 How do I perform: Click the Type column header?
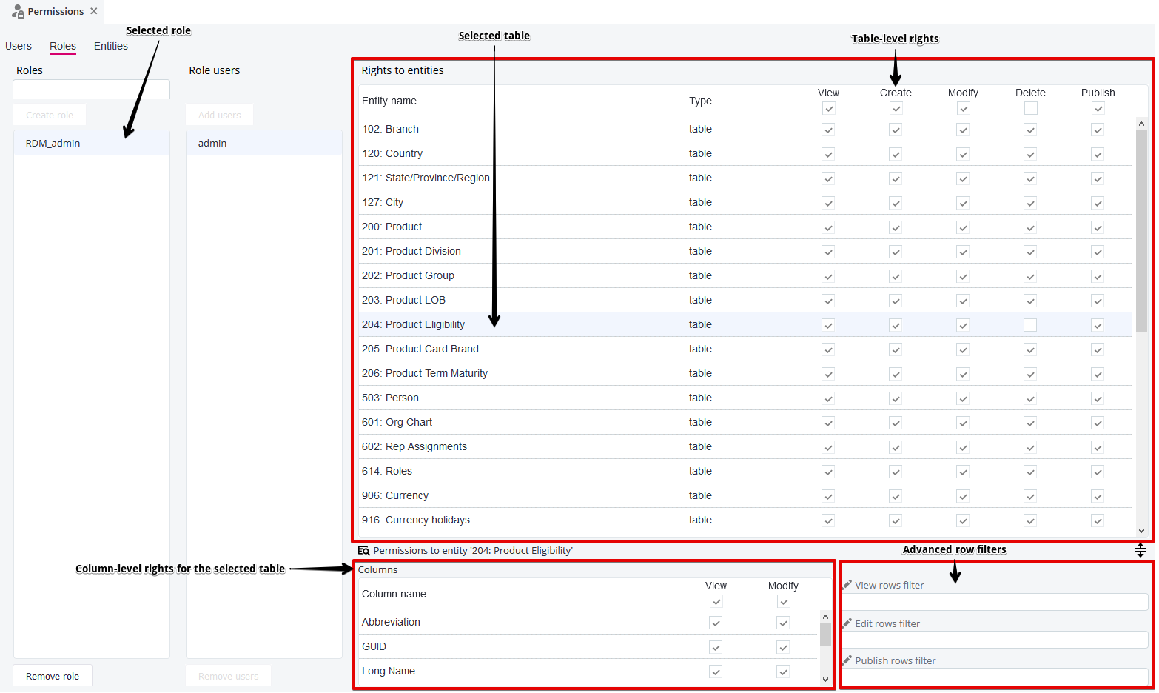tap(700, 101)
